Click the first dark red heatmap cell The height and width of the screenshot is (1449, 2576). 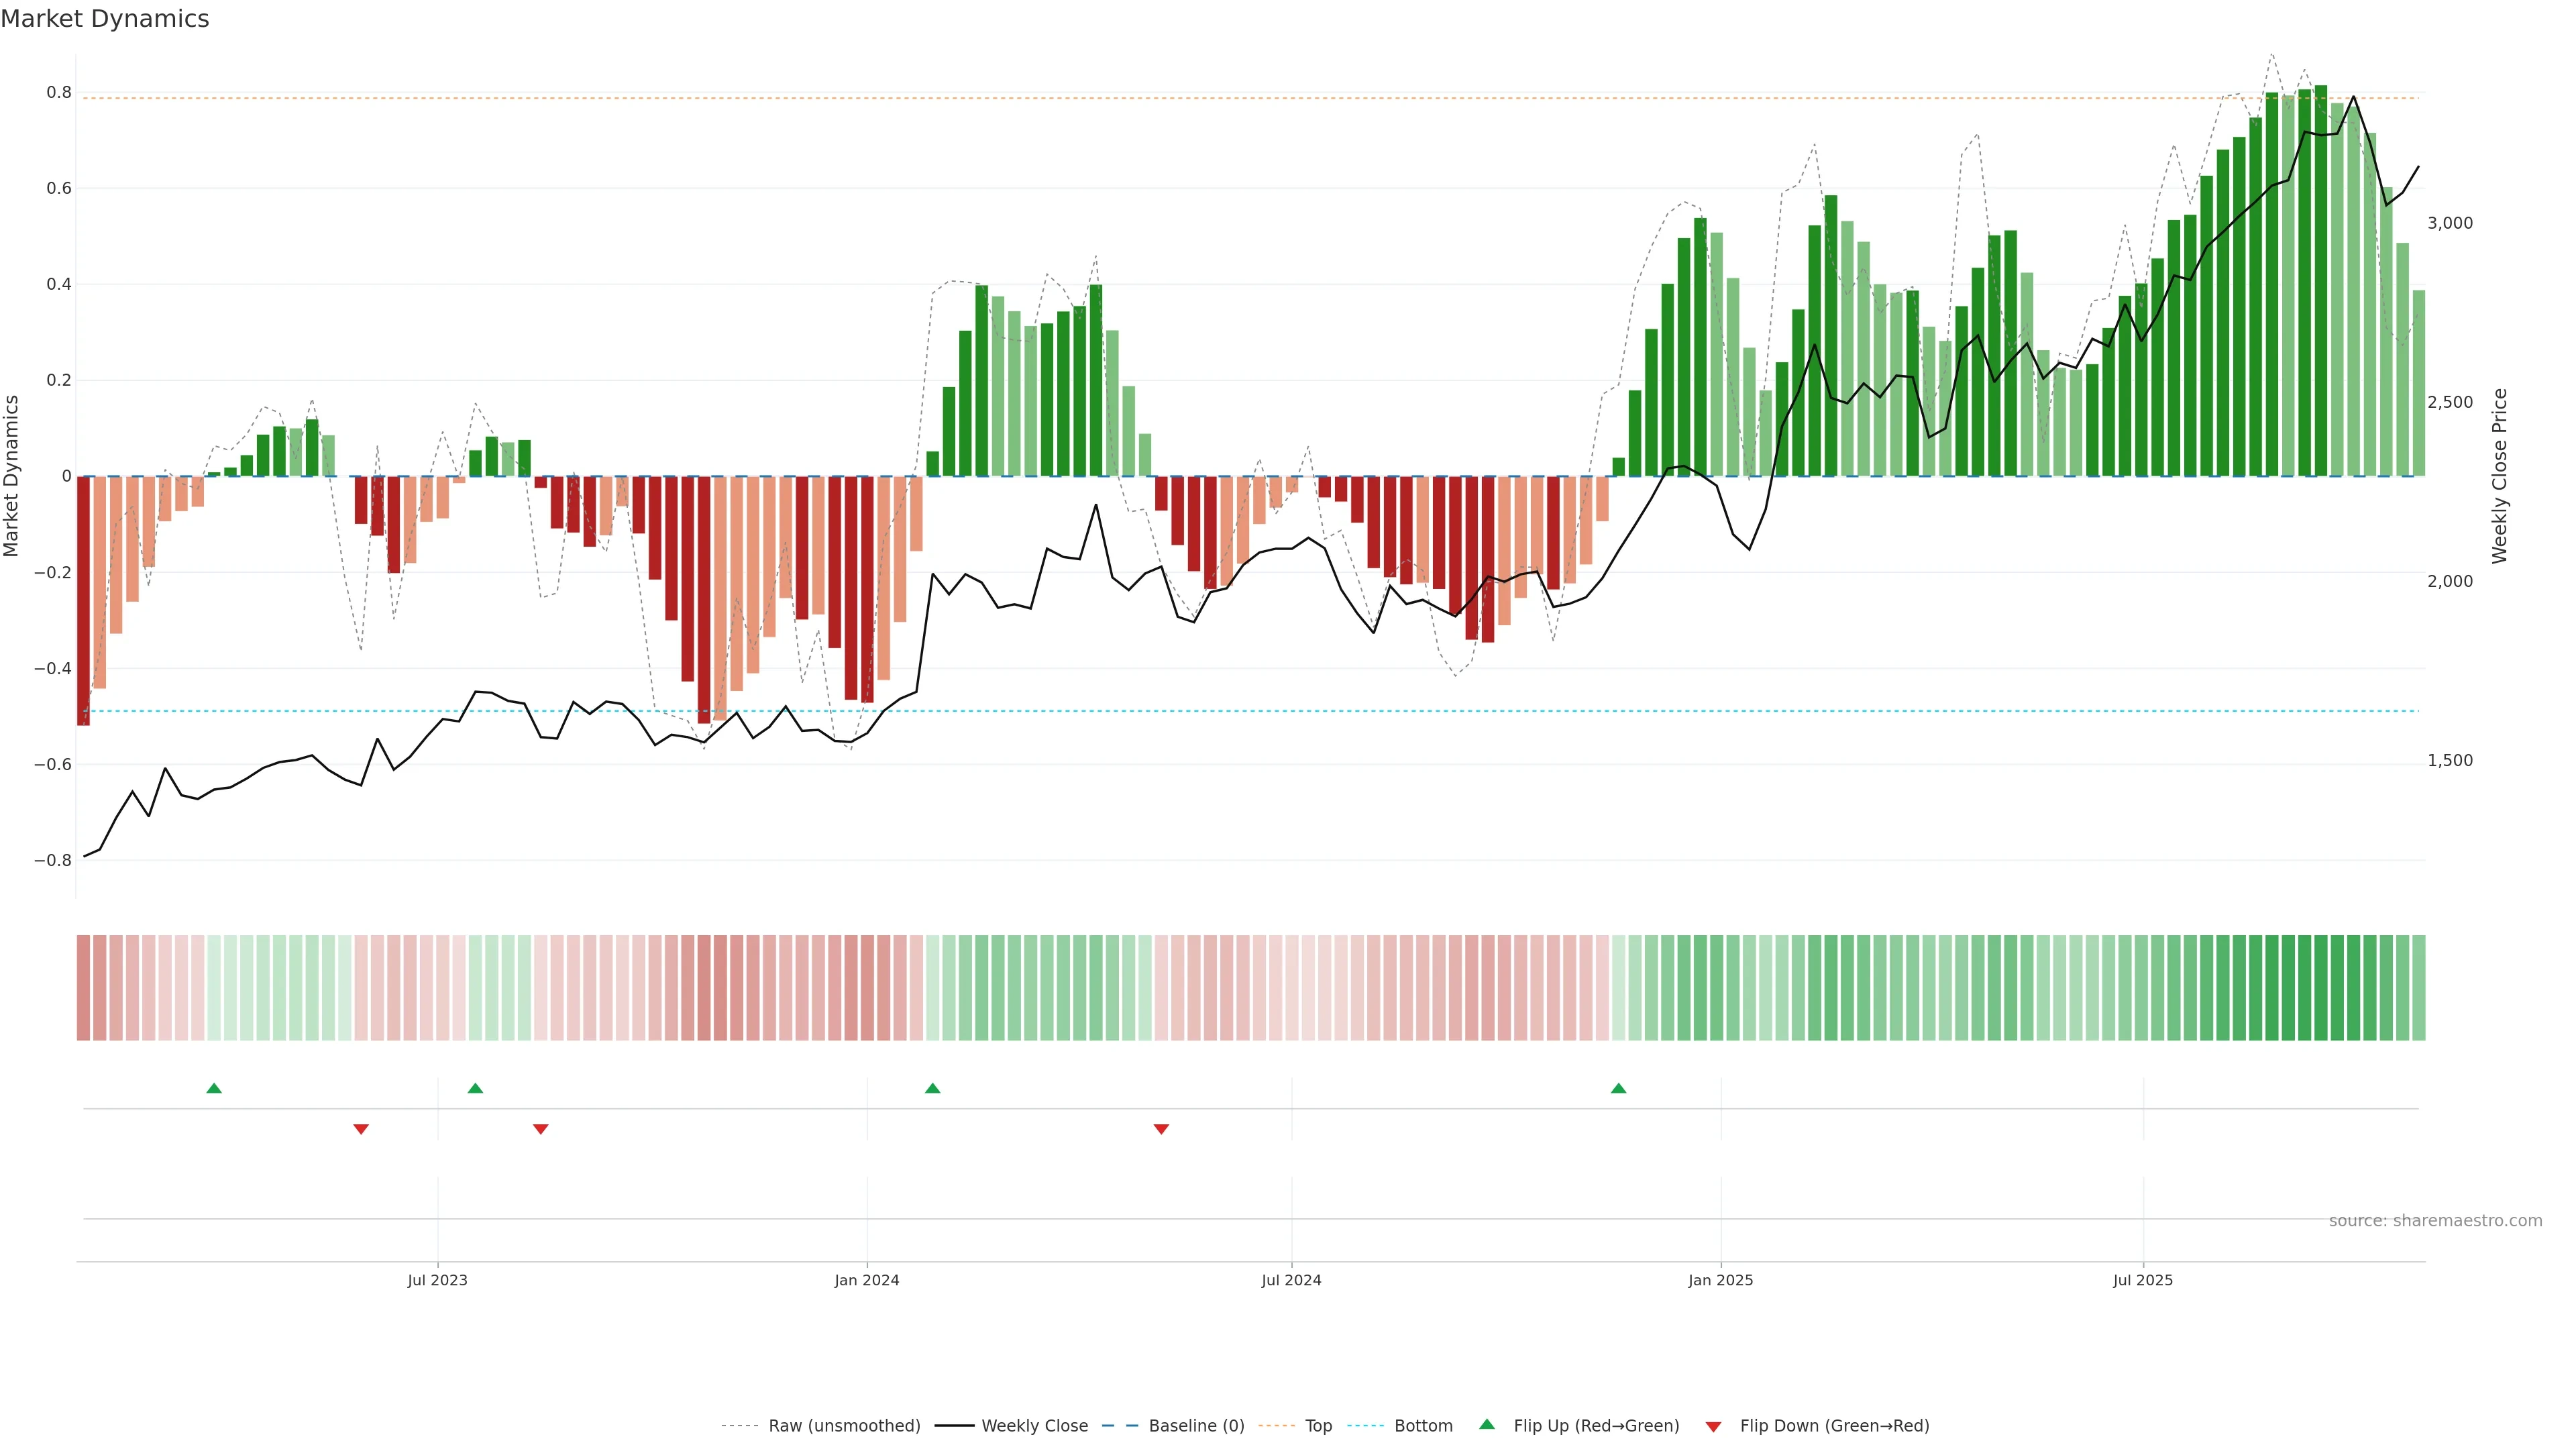tap(83, 987)
